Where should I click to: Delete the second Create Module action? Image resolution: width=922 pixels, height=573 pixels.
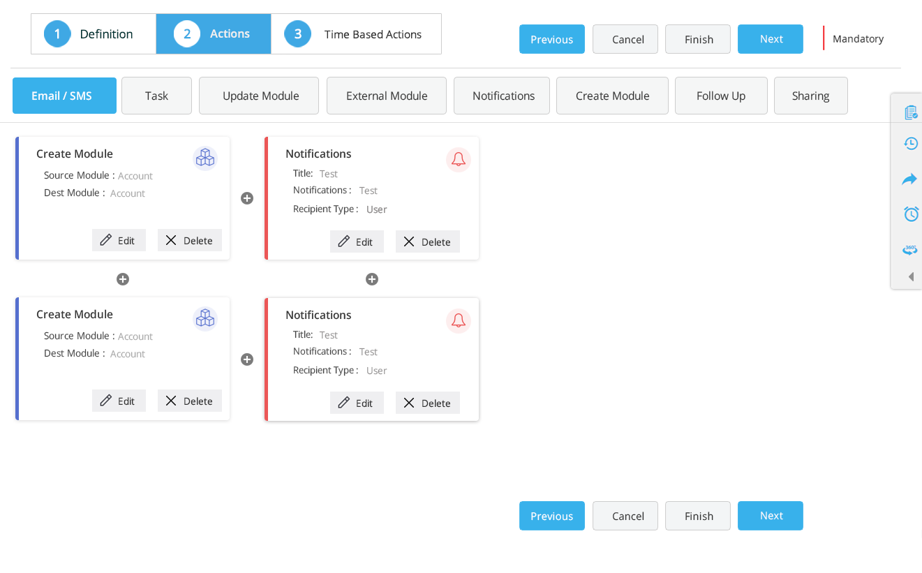pyautogui.click(x=189, y=401)
